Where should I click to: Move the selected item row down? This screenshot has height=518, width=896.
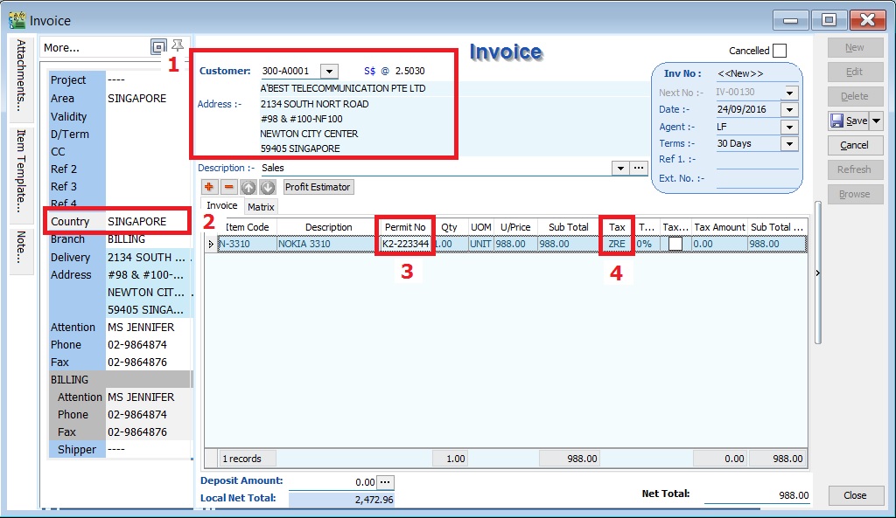[x=269, y=186]
